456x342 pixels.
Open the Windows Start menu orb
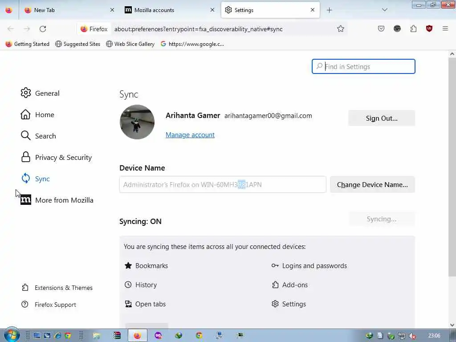pyautogui.click(x=11, y=335)
